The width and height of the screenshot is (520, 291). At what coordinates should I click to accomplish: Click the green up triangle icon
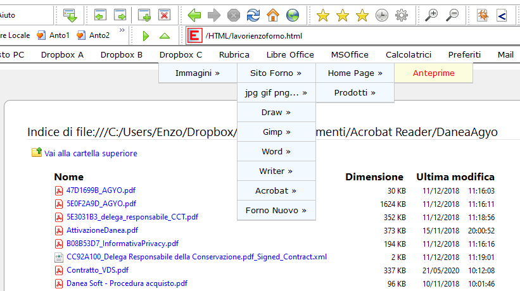[165, 36]
